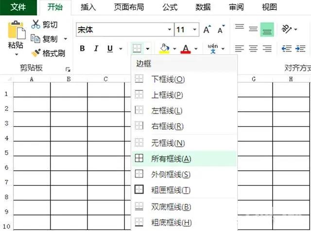Choose 无框线(N) no border

click(185, 143)
